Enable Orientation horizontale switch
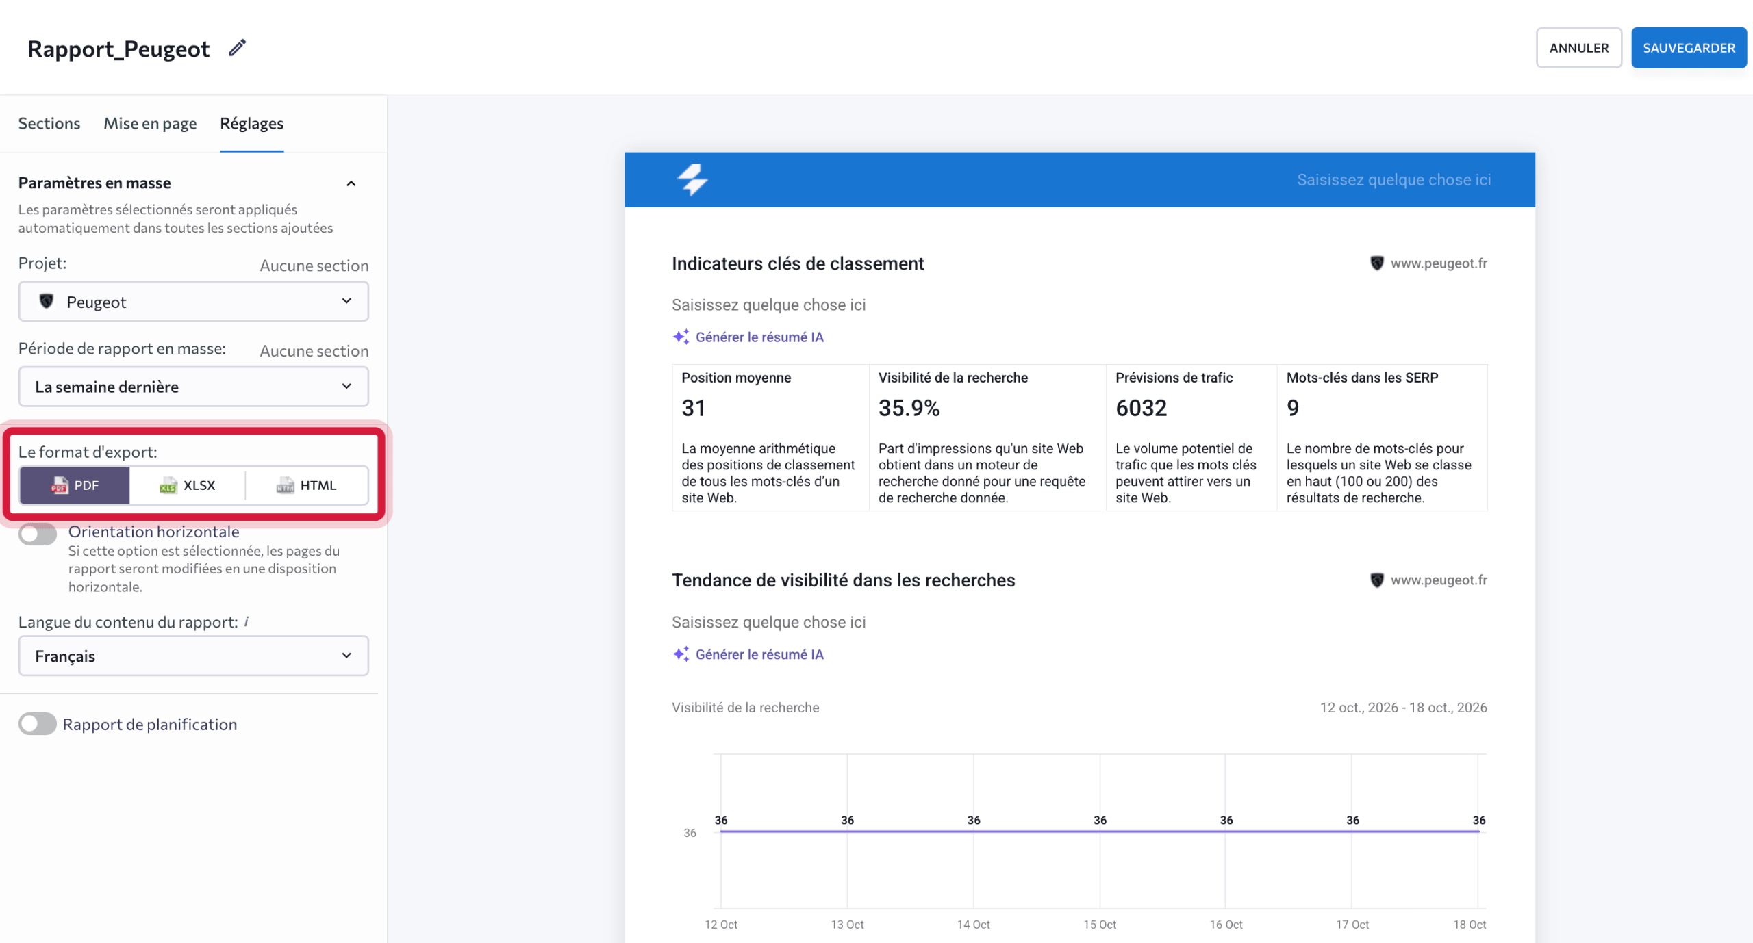Image resolution: width=1753 pixels, height=943 pixels. 38,534
